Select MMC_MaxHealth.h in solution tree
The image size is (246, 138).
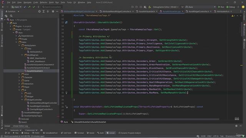(38, 58)
